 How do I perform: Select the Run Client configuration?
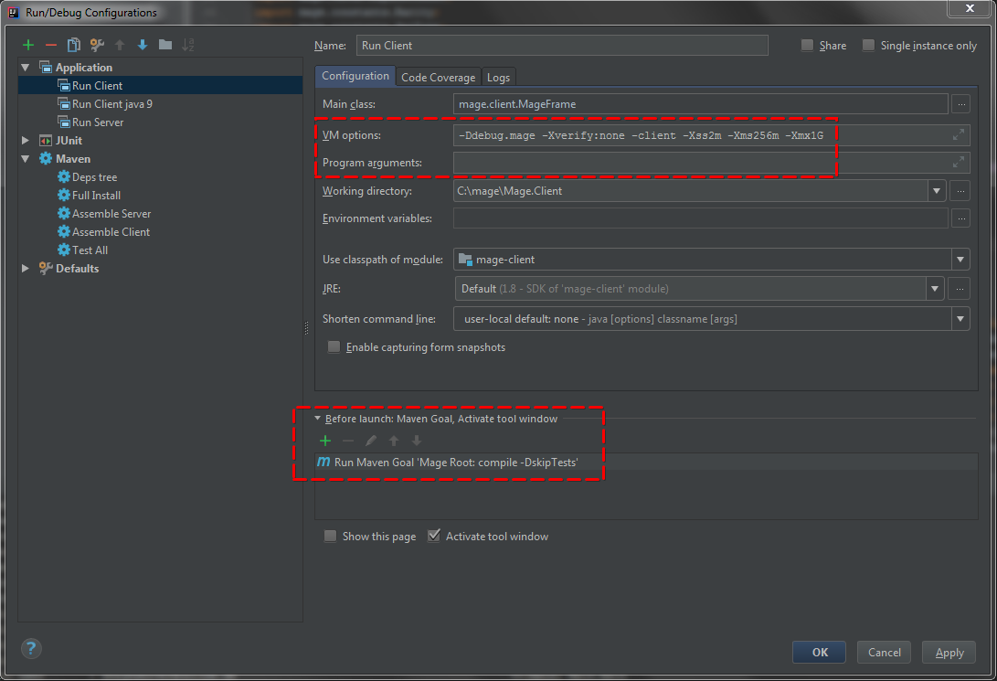pos(160,85)
